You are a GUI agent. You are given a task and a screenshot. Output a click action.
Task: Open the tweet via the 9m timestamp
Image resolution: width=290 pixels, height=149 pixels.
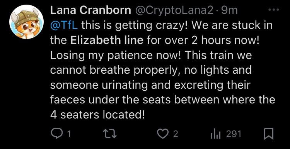(x=229, y=10)
